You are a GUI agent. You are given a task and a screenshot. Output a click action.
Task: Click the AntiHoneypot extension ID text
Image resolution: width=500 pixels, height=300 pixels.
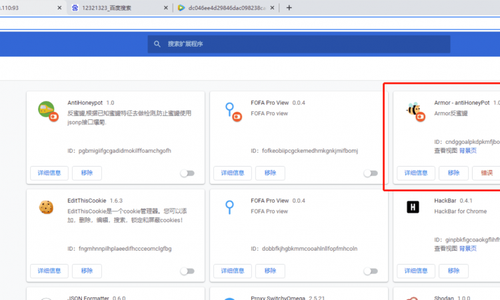[x=119, y=151]
